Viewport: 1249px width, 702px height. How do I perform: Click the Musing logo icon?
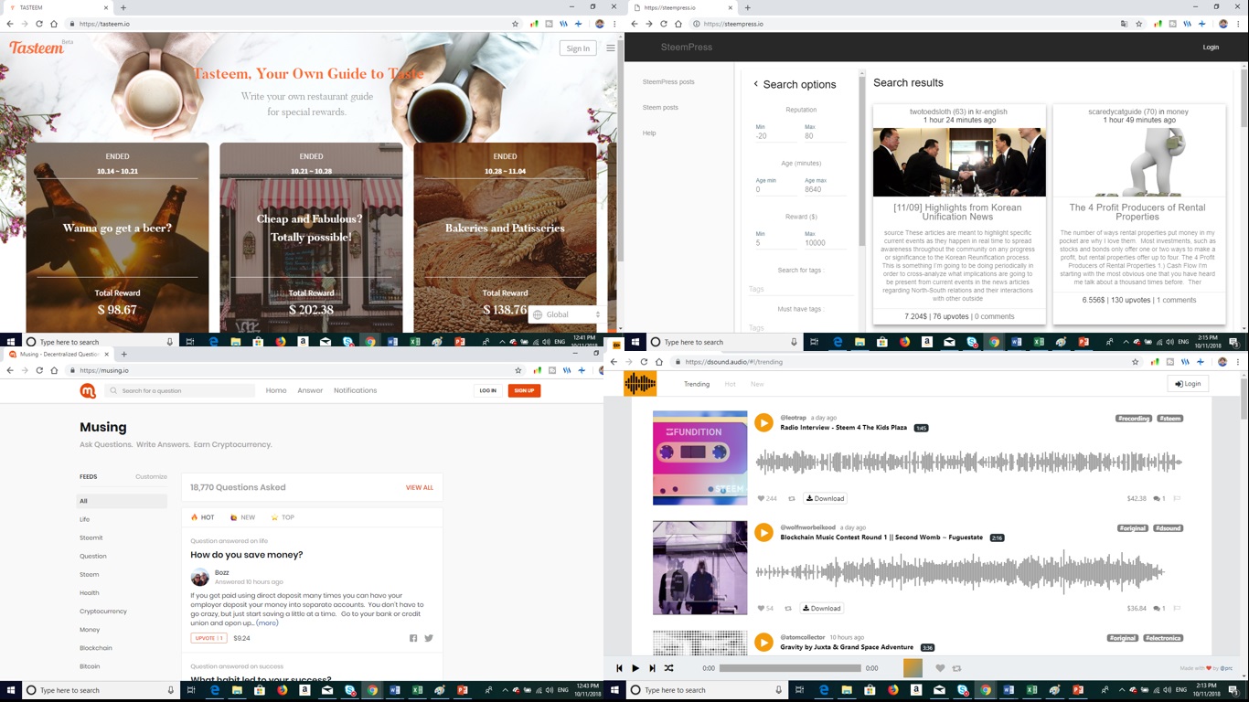(x=88, y=390)
